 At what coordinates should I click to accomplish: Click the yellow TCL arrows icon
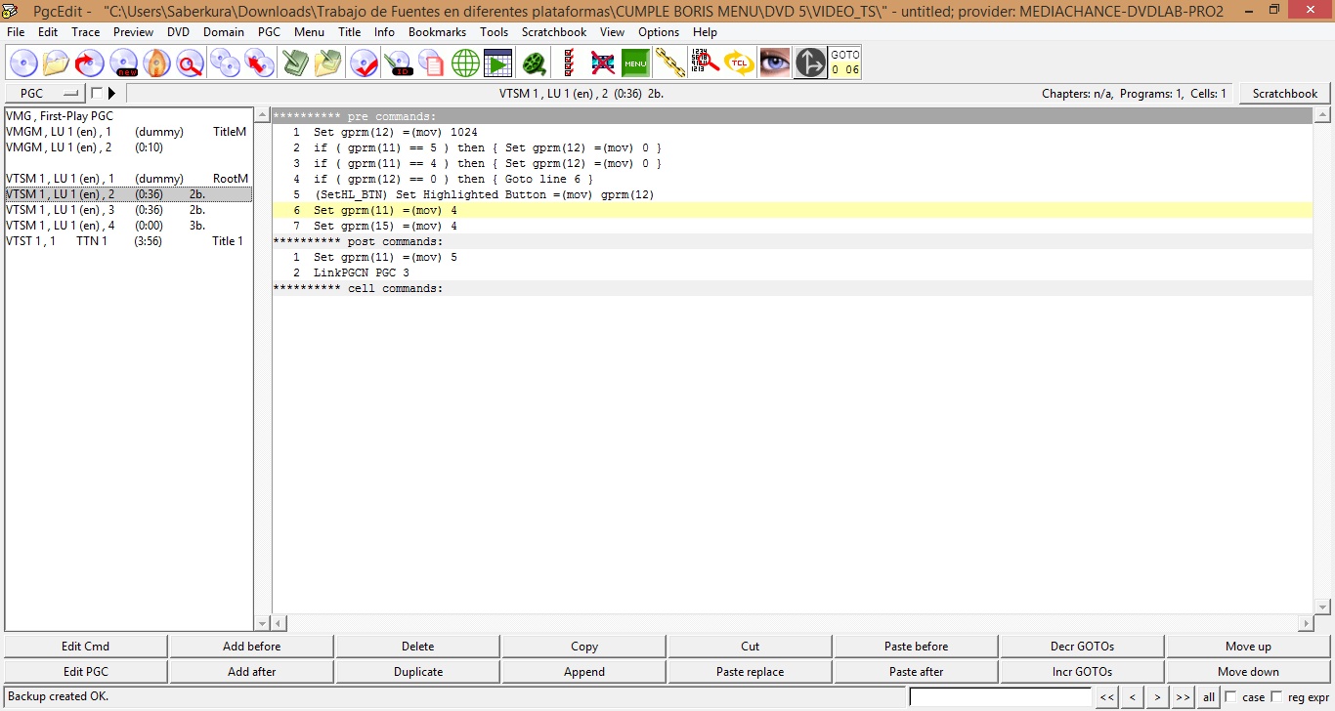[740, 63]
